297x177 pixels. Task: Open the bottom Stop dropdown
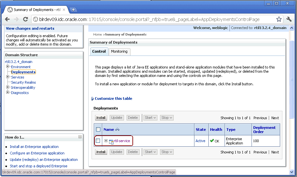tap(167, 152)
